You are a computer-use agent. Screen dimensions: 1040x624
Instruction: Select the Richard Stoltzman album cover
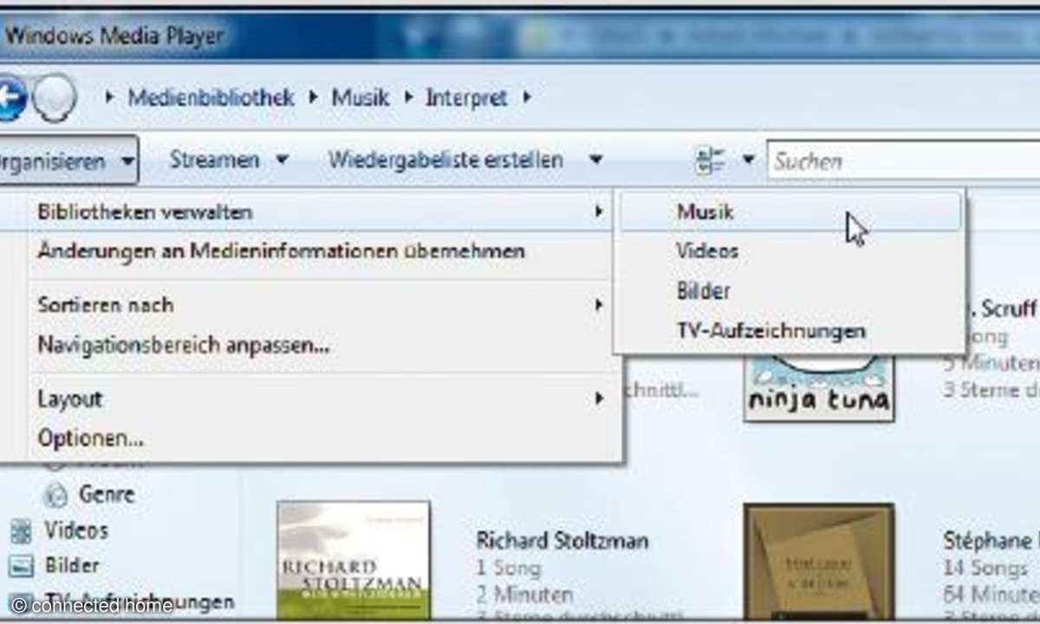[354, 561]
